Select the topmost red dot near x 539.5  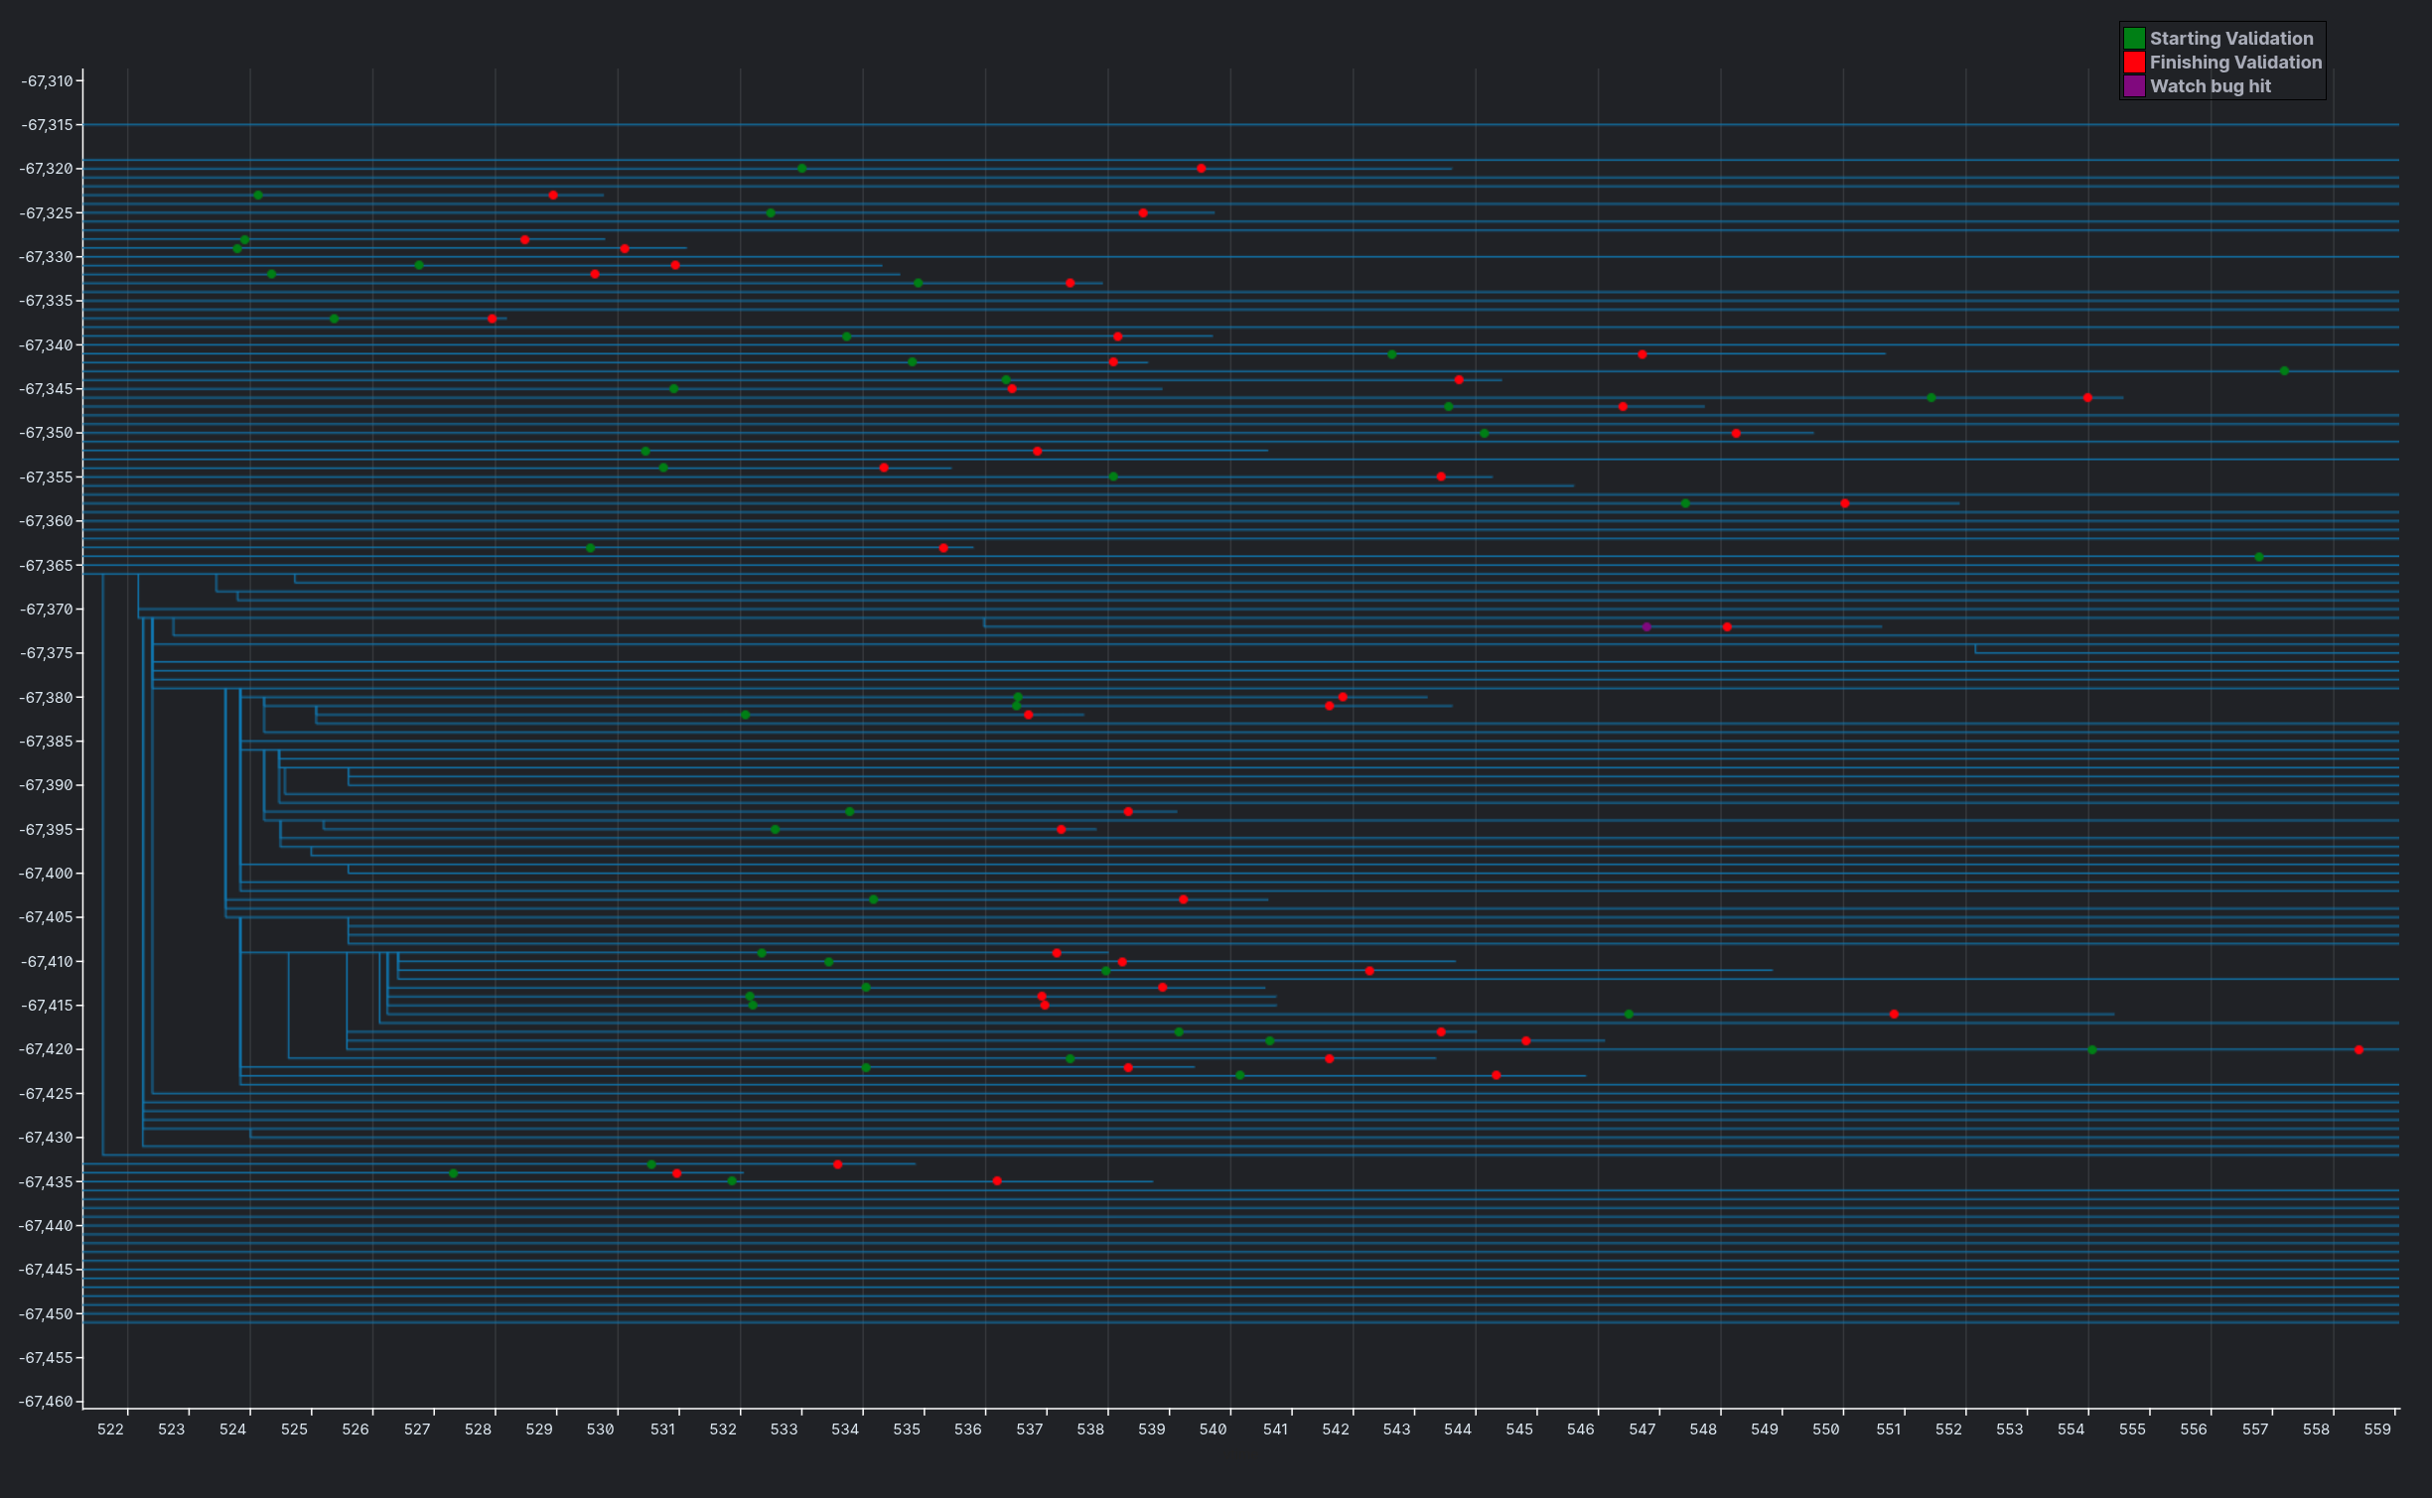[x=1201, y=169]
